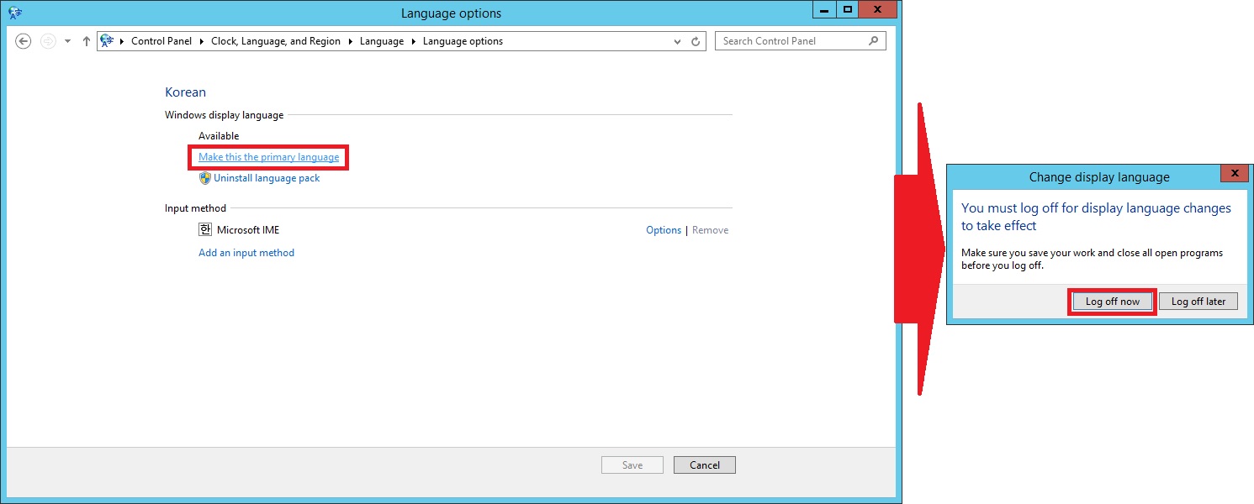Viewport: 1254px width, 504px height.
Task: Click the 'Windows display language' section label
Action: (x=225, y=115)
